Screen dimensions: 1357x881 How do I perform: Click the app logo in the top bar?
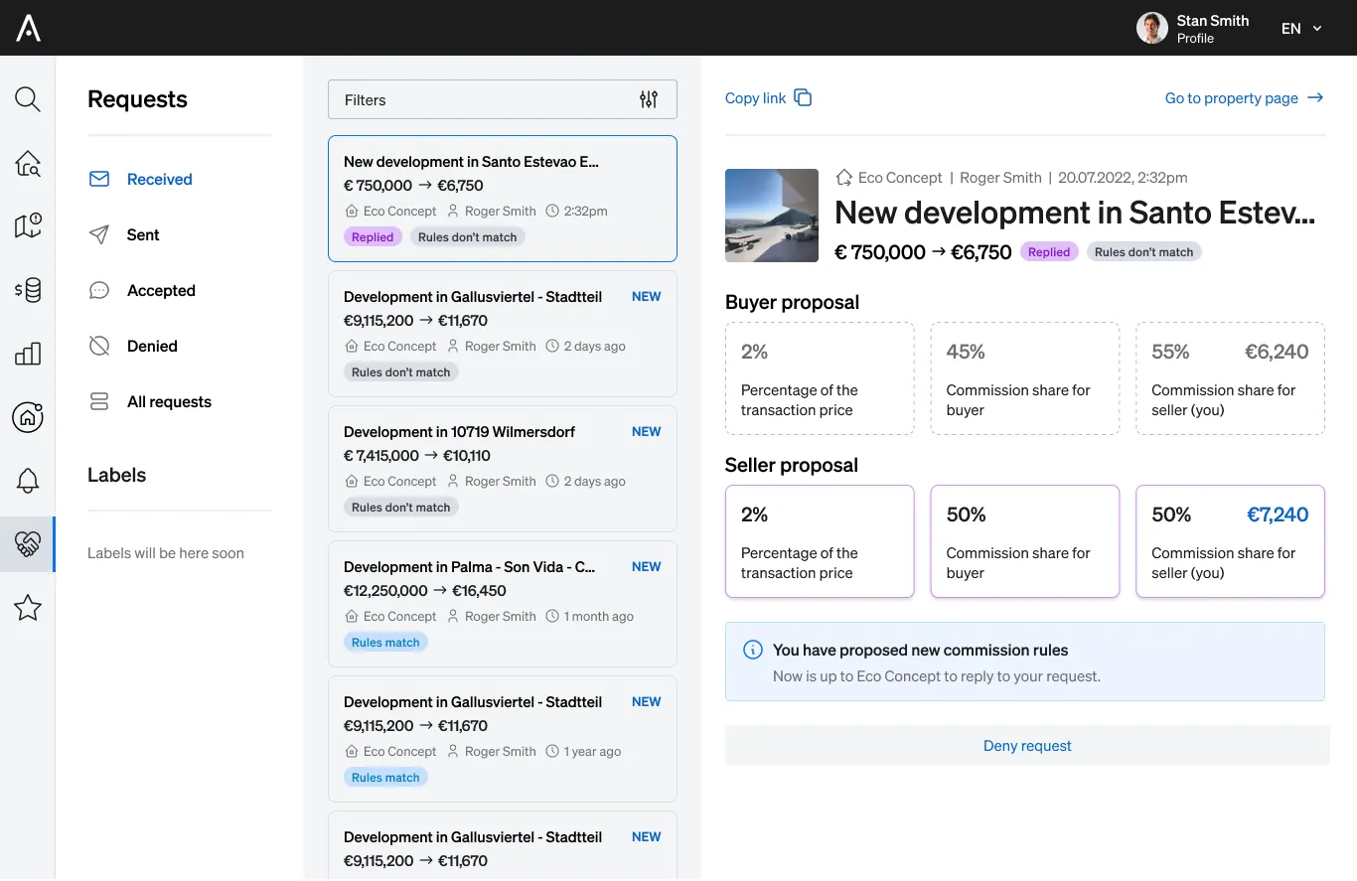28,28
